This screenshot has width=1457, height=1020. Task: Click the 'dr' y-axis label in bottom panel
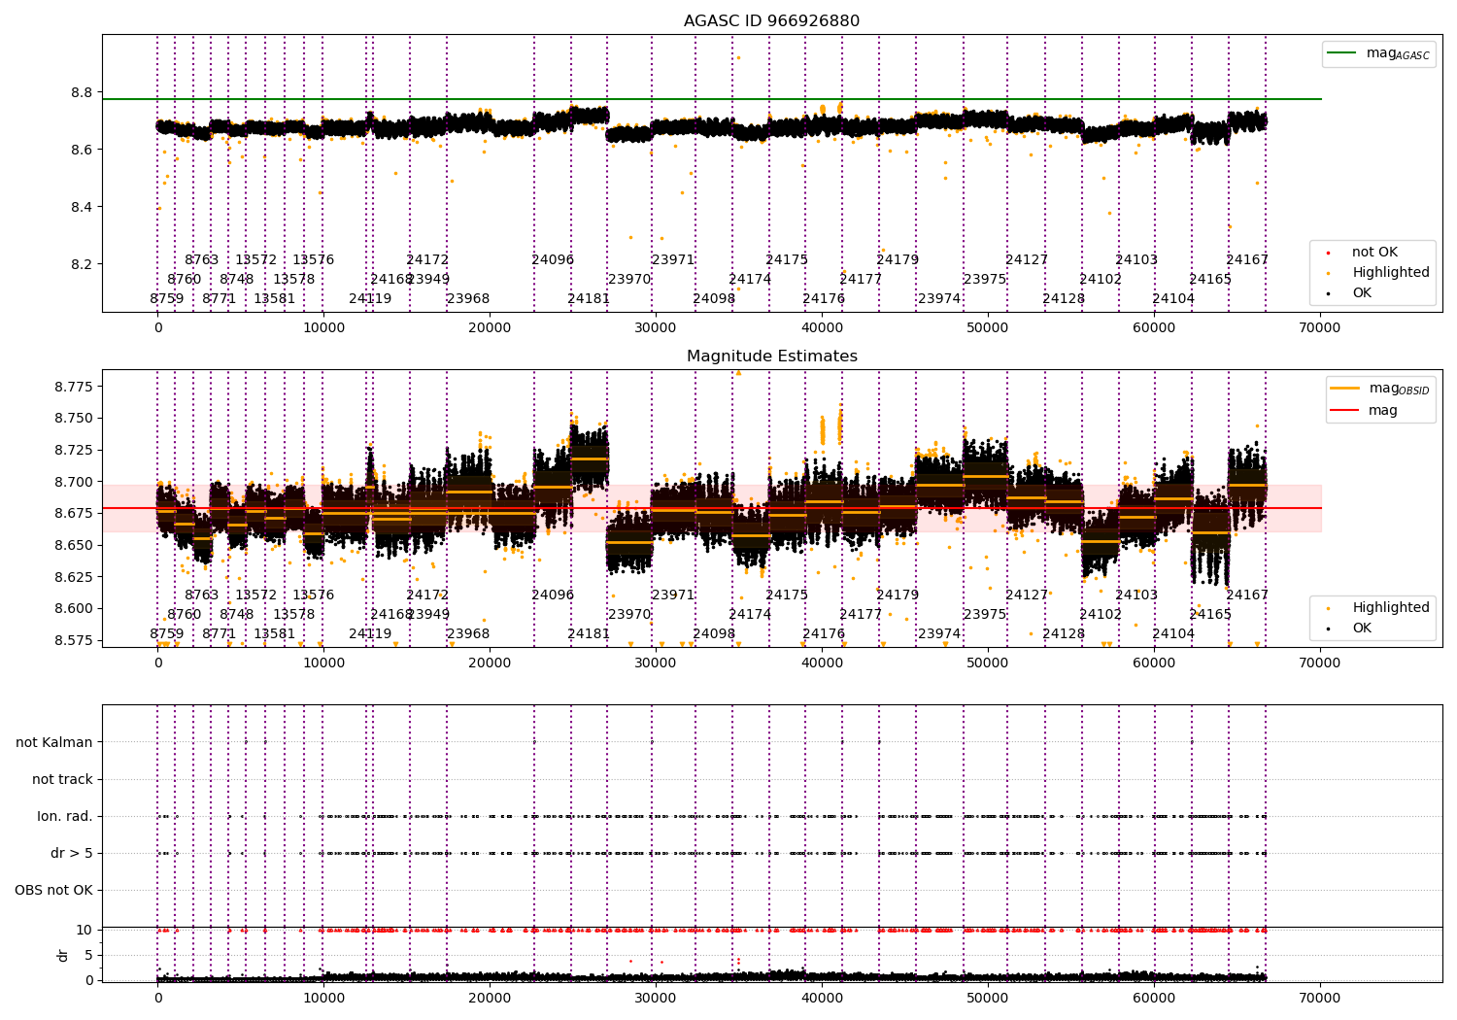[63, 955]
